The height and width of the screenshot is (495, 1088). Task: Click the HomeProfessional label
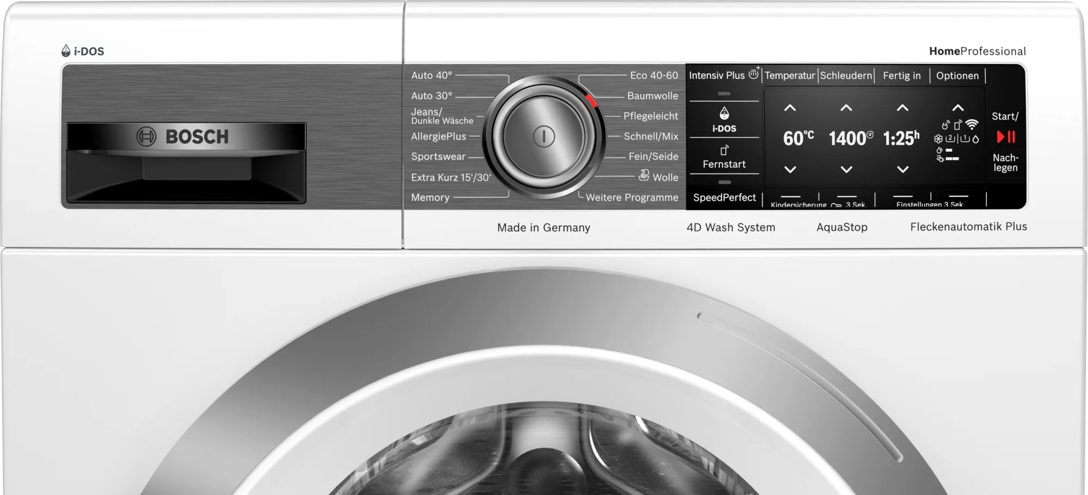[978, 51]
